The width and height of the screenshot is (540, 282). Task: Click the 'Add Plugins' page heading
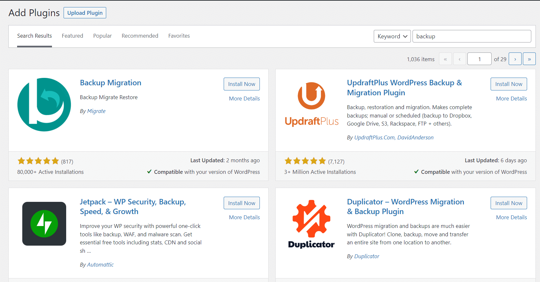(x=34, y=13)
